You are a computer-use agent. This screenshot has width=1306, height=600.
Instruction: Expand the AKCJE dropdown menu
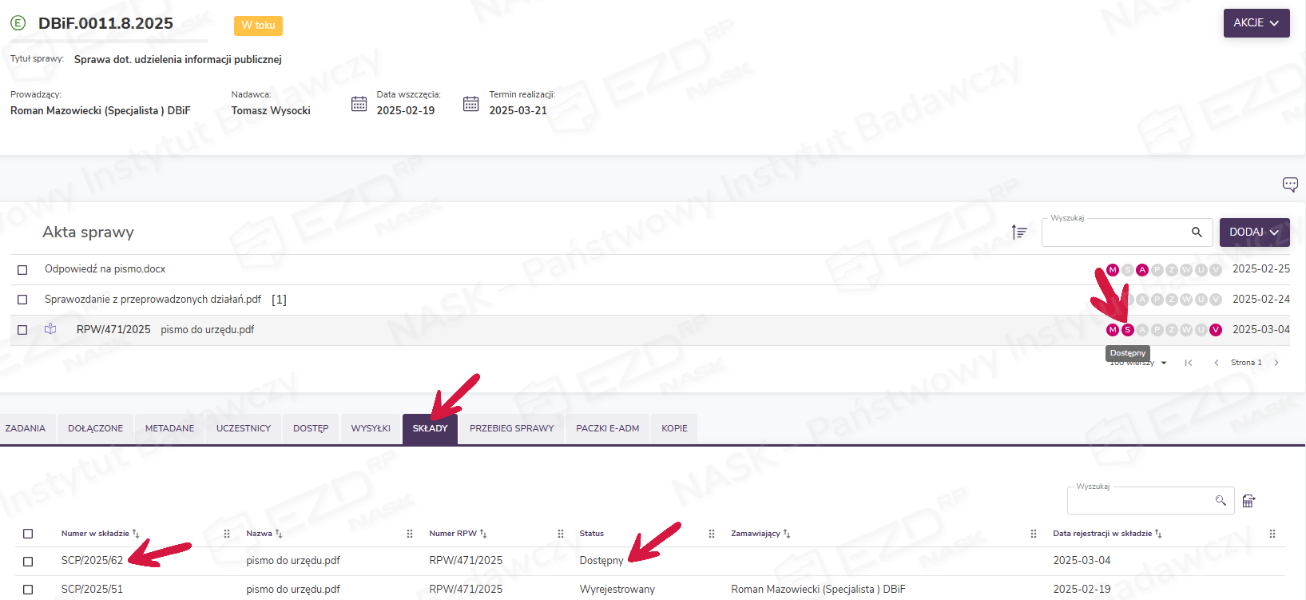[1256, 23]
